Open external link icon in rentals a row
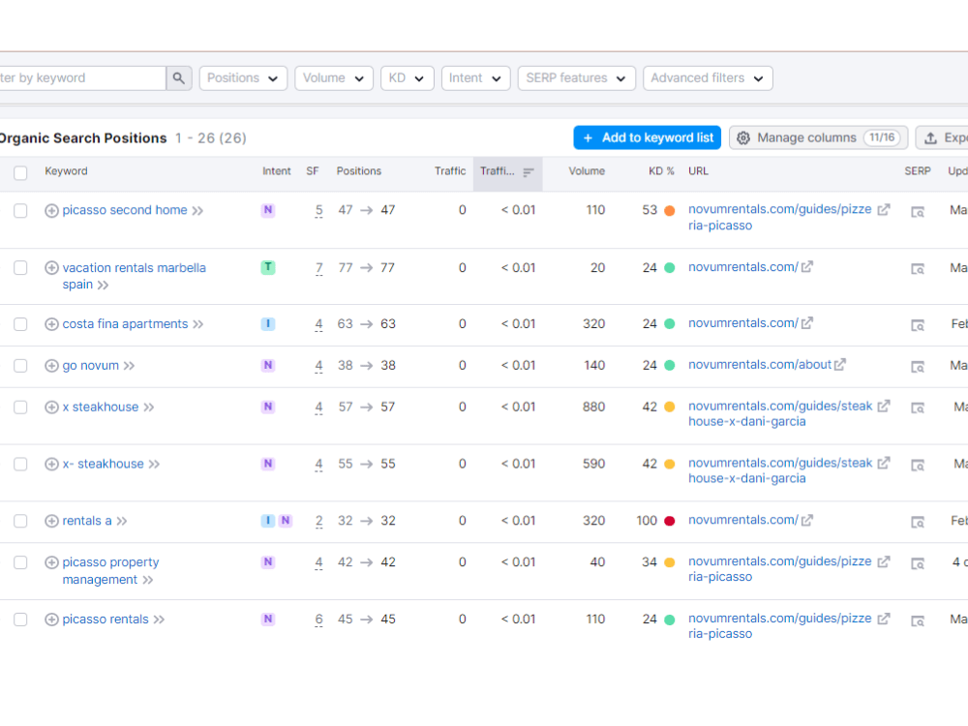This screenshot has height=726, width=968. coord(807,521)
